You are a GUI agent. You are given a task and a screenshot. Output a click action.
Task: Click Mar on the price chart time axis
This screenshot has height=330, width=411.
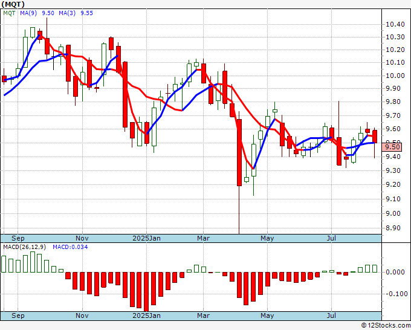coord(204,238)
